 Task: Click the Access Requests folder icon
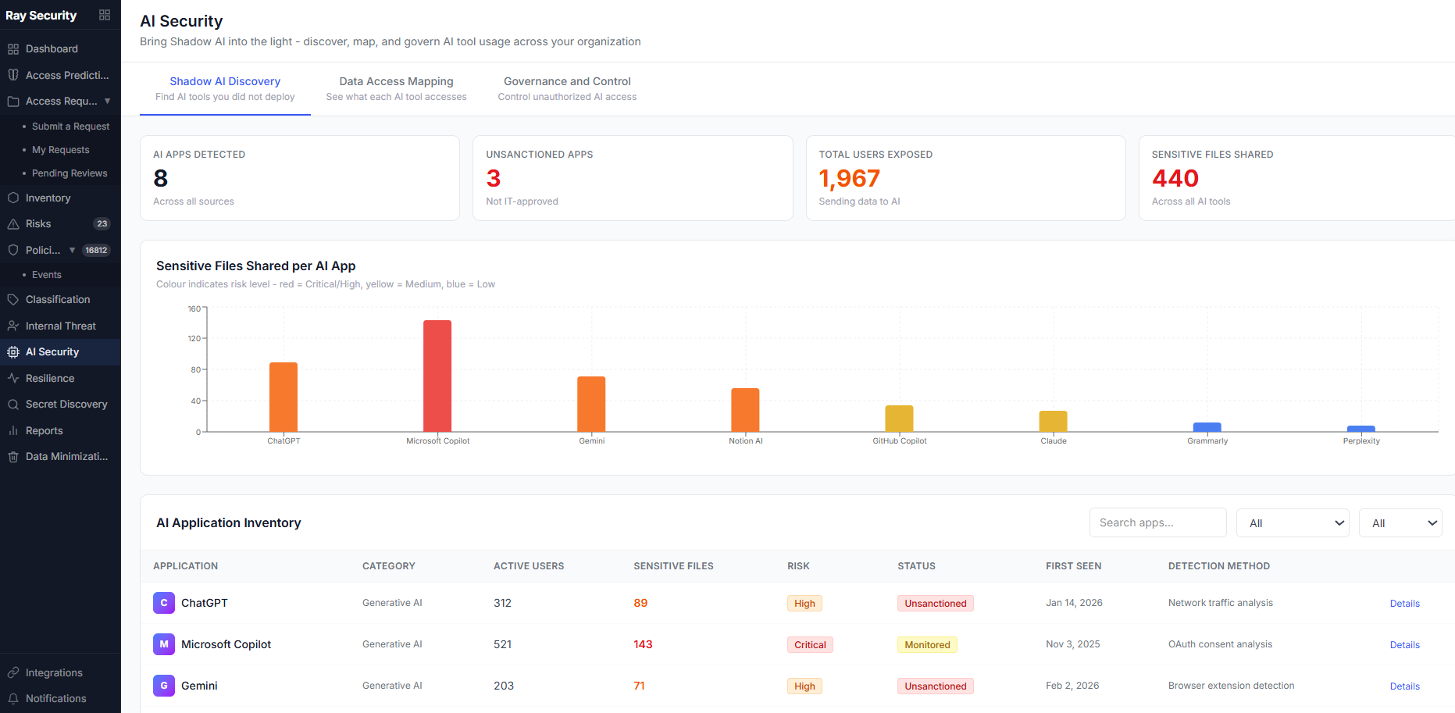pos(13,102)
